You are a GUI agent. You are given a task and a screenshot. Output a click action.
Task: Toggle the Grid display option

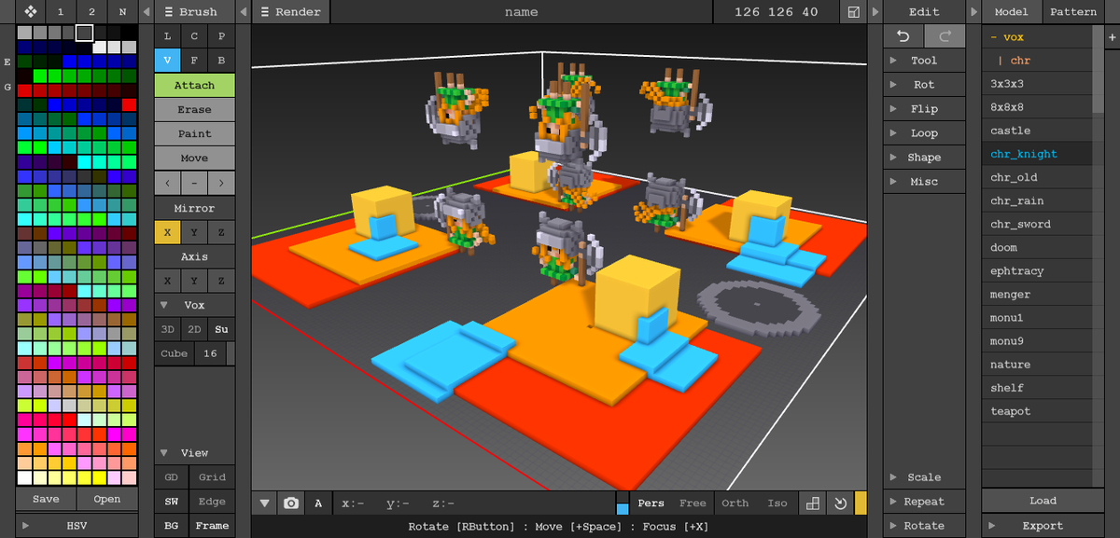click(212, 477)
